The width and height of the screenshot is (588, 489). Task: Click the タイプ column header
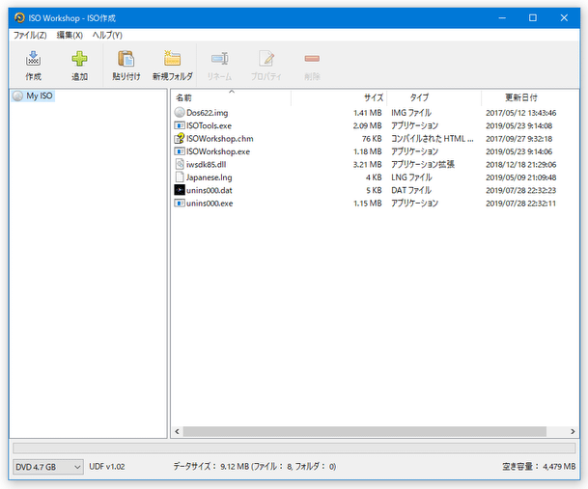(419, 98)
